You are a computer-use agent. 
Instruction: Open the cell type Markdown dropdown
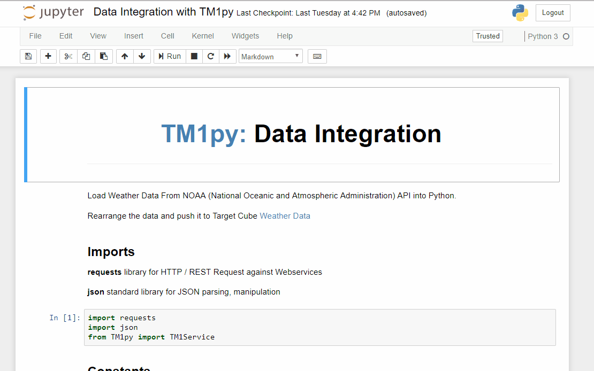click(270, 56)
